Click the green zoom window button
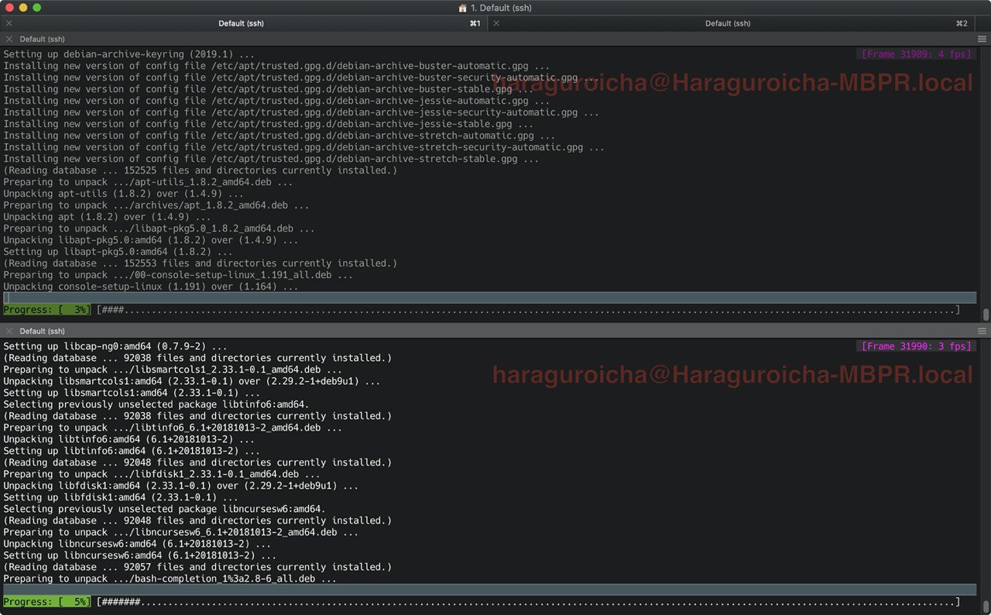The image size is (991, 615). (x=37, y=8)
